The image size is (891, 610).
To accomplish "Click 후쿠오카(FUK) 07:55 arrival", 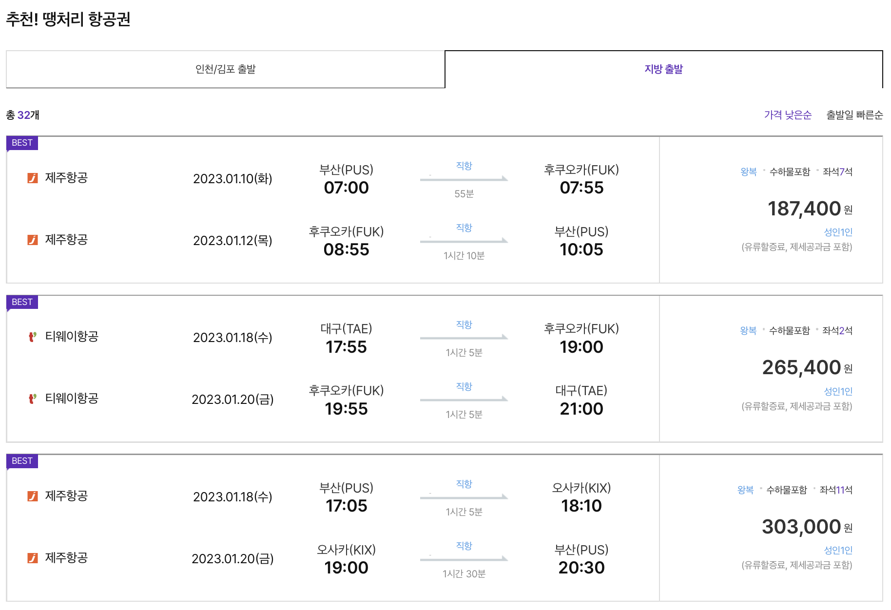I will tap(581, 179).
